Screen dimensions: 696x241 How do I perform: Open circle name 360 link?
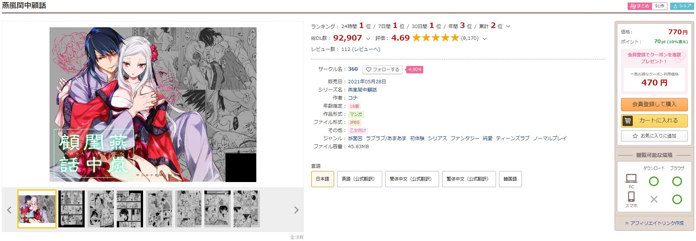[x=353, y=69]
